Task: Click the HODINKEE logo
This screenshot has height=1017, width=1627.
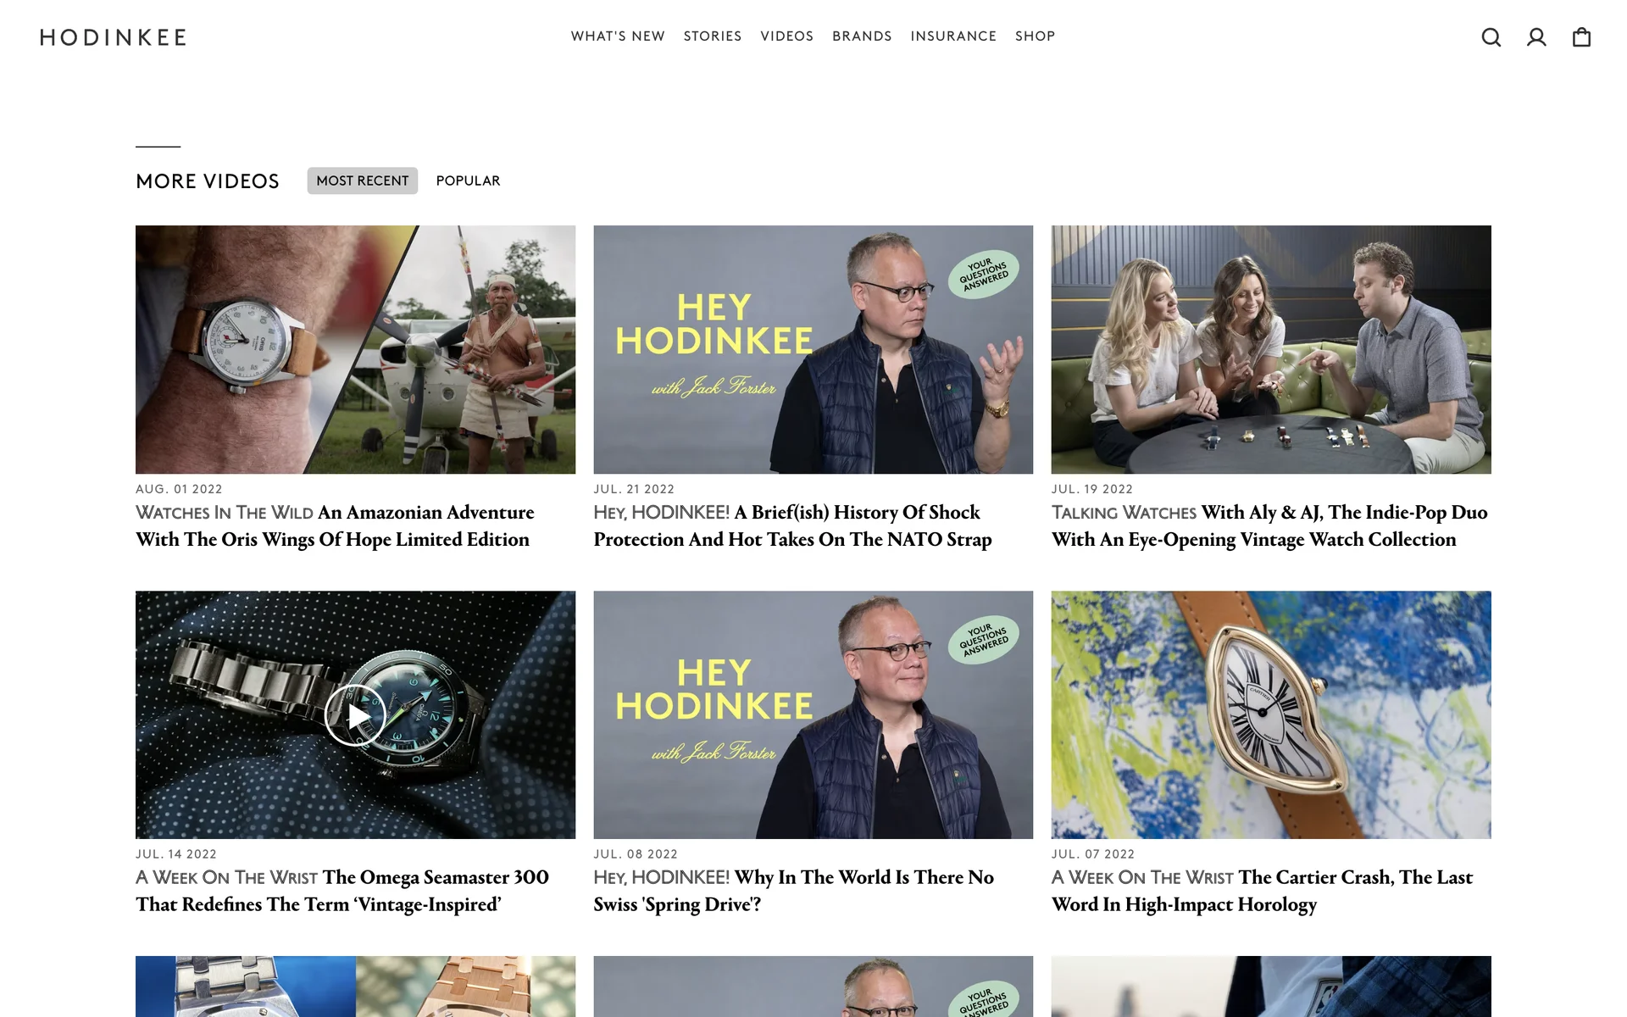Action: click(113, 37)
